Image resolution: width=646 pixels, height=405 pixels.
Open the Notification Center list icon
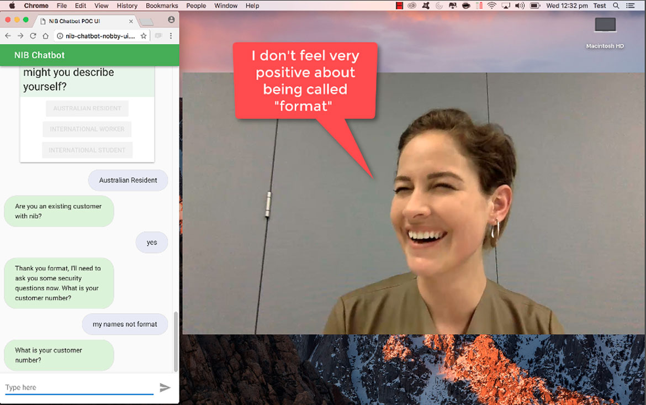point(631,6)
